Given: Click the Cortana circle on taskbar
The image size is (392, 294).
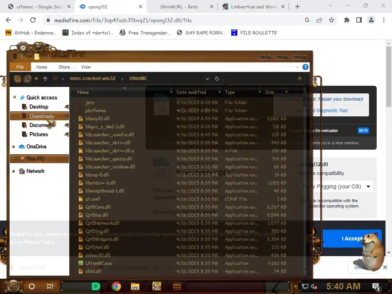Looking at the screenshot, I should (32, 286).
